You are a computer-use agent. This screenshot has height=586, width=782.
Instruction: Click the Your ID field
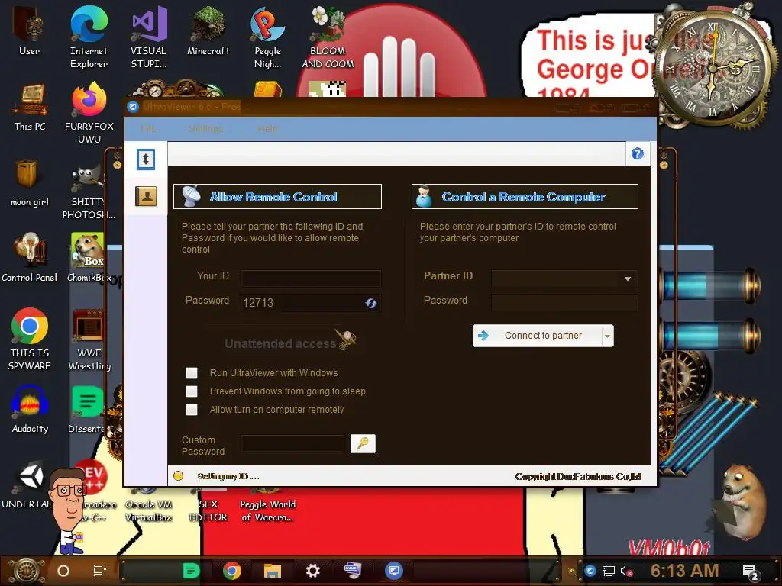point(312,278)
